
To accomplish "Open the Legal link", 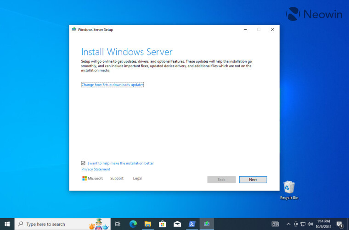I will tap(137, 178).
